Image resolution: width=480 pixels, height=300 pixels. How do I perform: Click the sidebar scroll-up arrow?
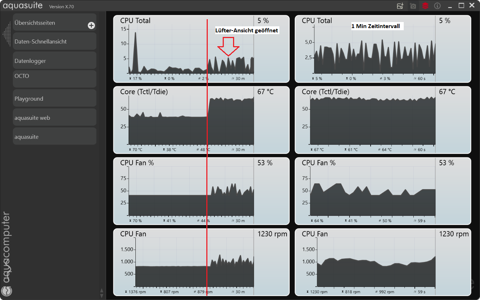coord(102,290)
